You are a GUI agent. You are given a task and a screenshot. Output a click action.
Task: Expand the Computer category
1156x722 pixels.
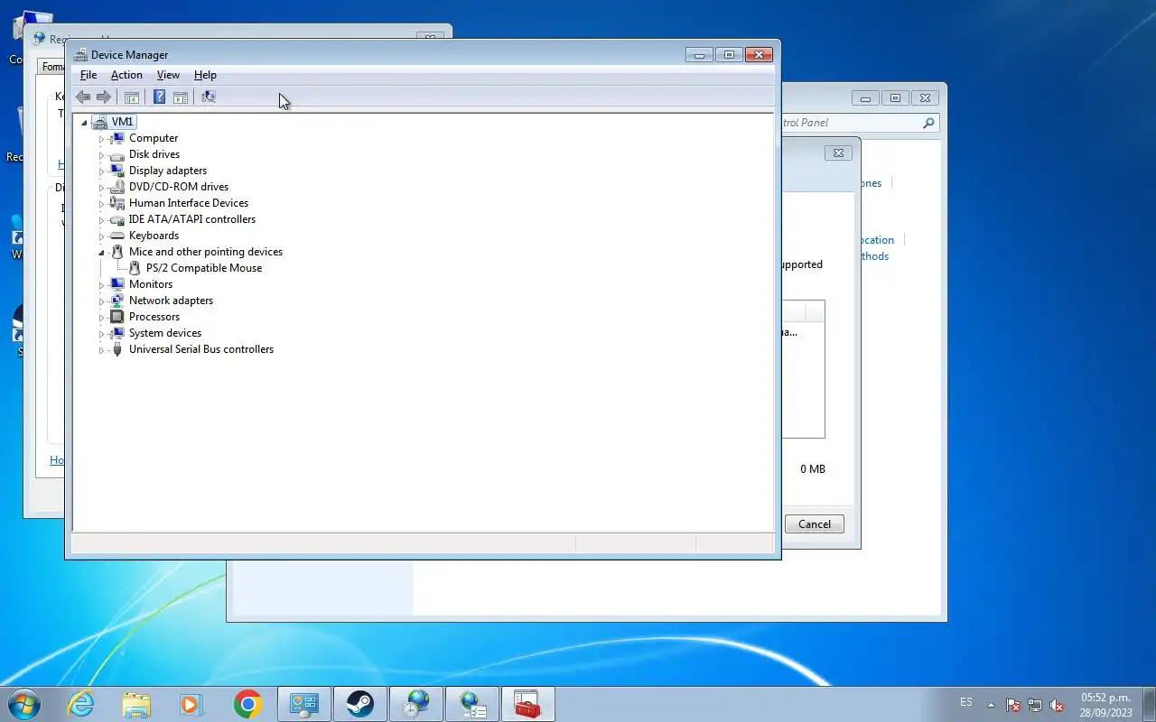(101, 139)
